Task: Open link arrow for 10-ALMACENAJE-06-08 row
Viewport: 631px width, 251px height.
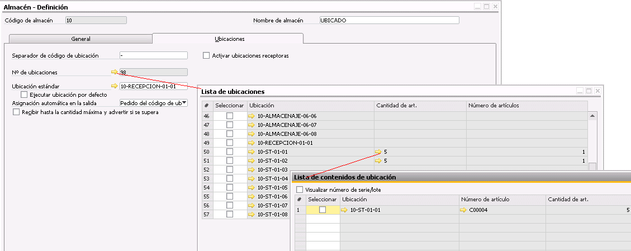Action: pos(252,134)
